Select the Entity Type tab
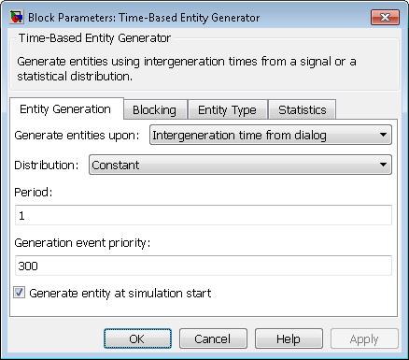Image resolution: width=409 pixels, height=360 pixels. click(227, 110)
